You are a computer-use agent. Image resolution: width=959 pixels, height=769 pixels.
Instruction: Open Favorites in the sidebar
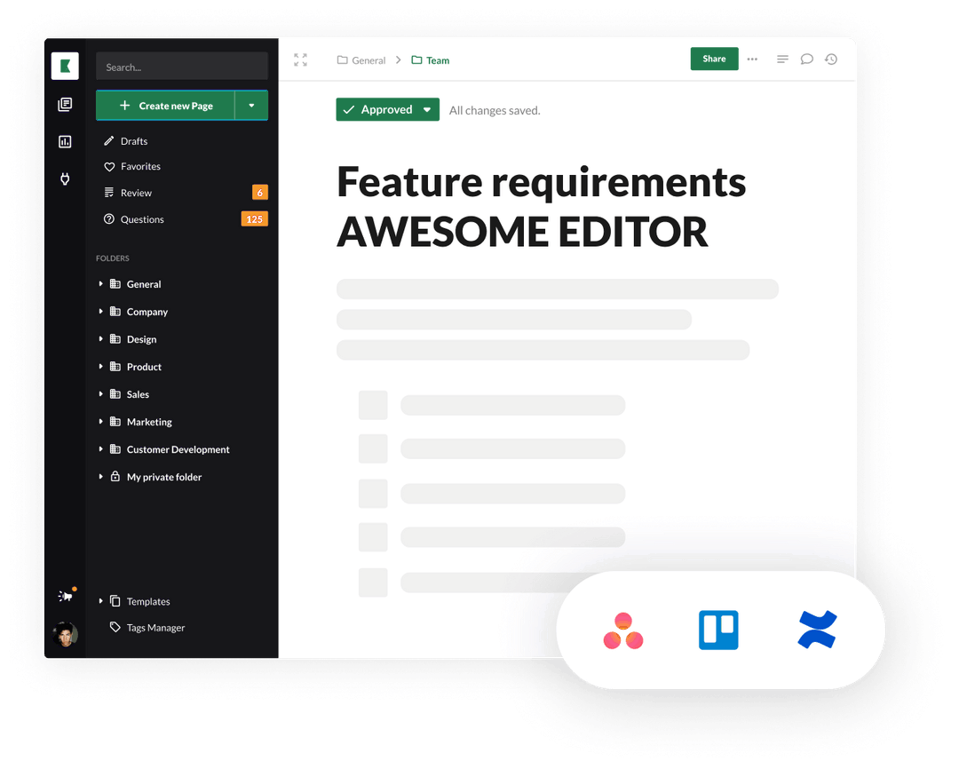[140, 166]
